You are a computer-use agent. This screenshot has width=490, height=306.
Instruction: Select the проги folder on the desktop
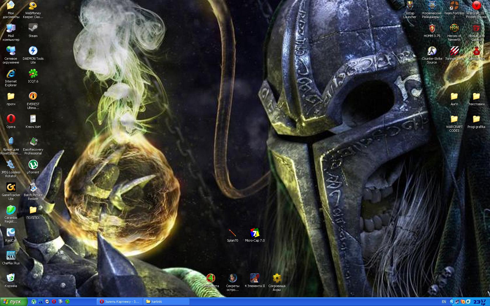tap(11, 99)
